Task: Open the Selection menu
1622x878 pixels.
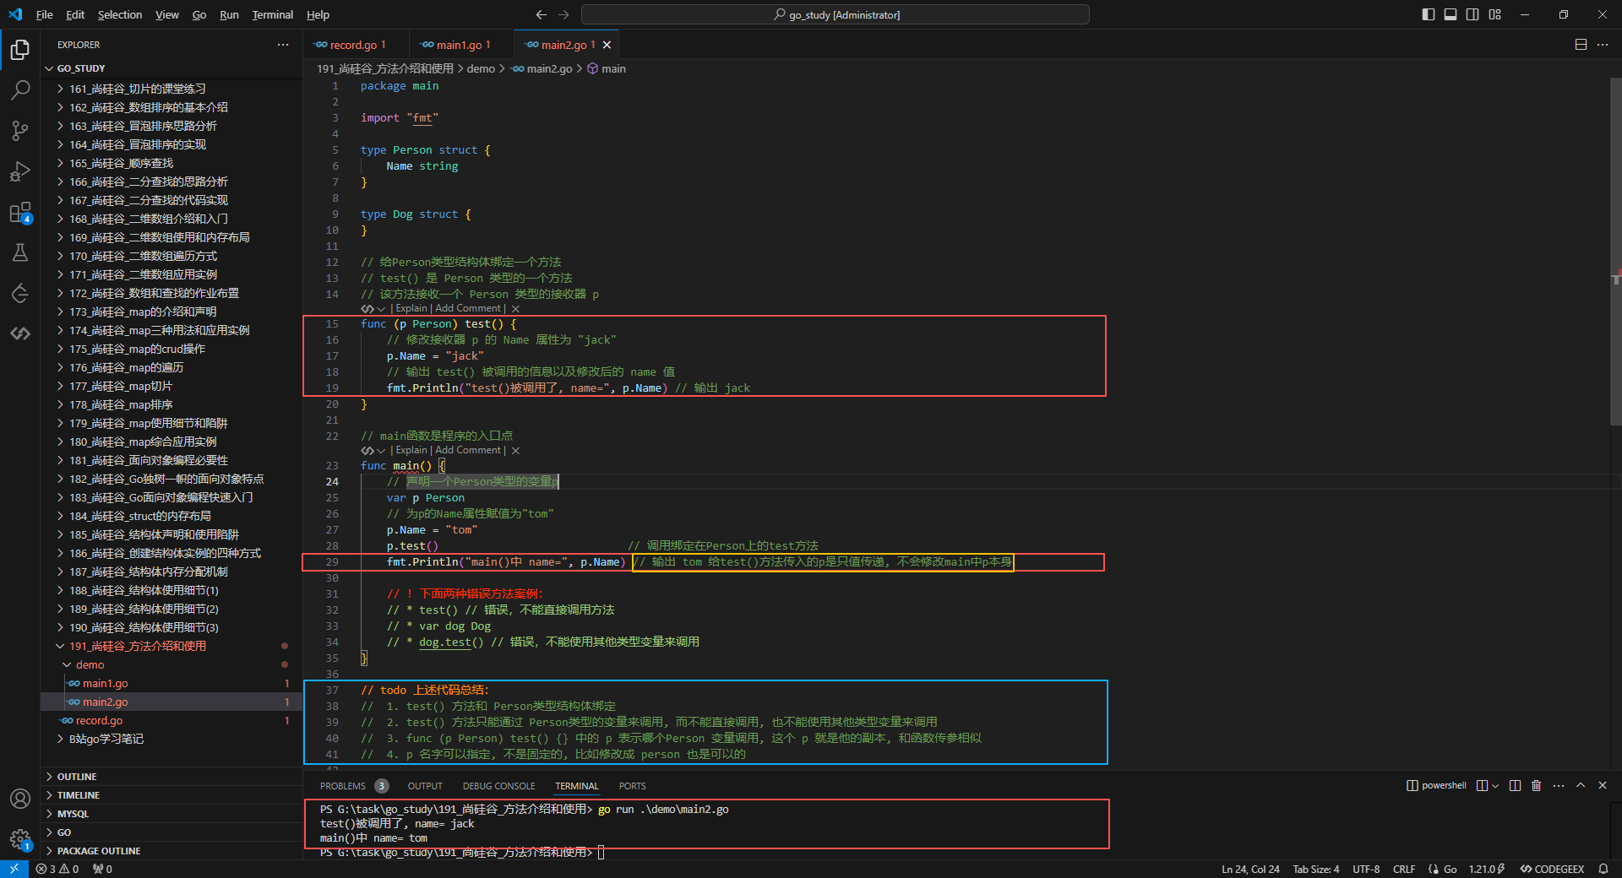Action: pos(120,14)
